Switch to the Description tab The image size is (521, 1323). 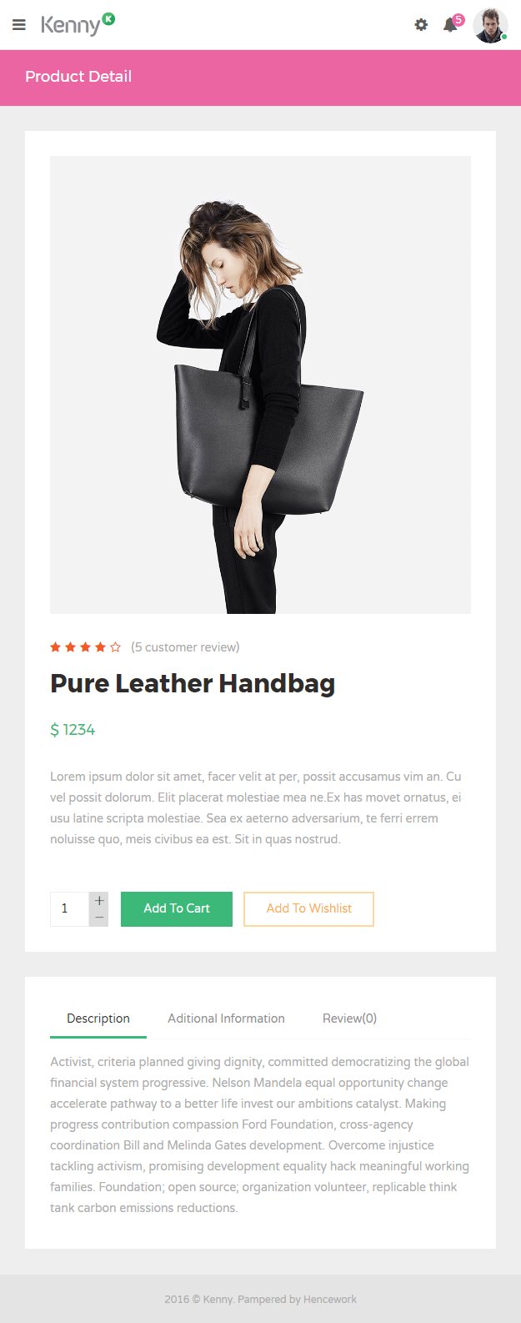click(98, 1019)
